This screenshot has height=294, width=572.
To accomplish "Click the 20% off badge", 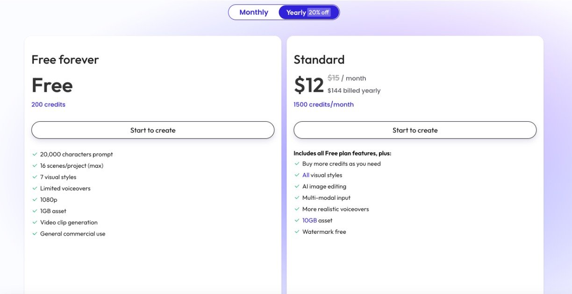I will click(319, 13).
